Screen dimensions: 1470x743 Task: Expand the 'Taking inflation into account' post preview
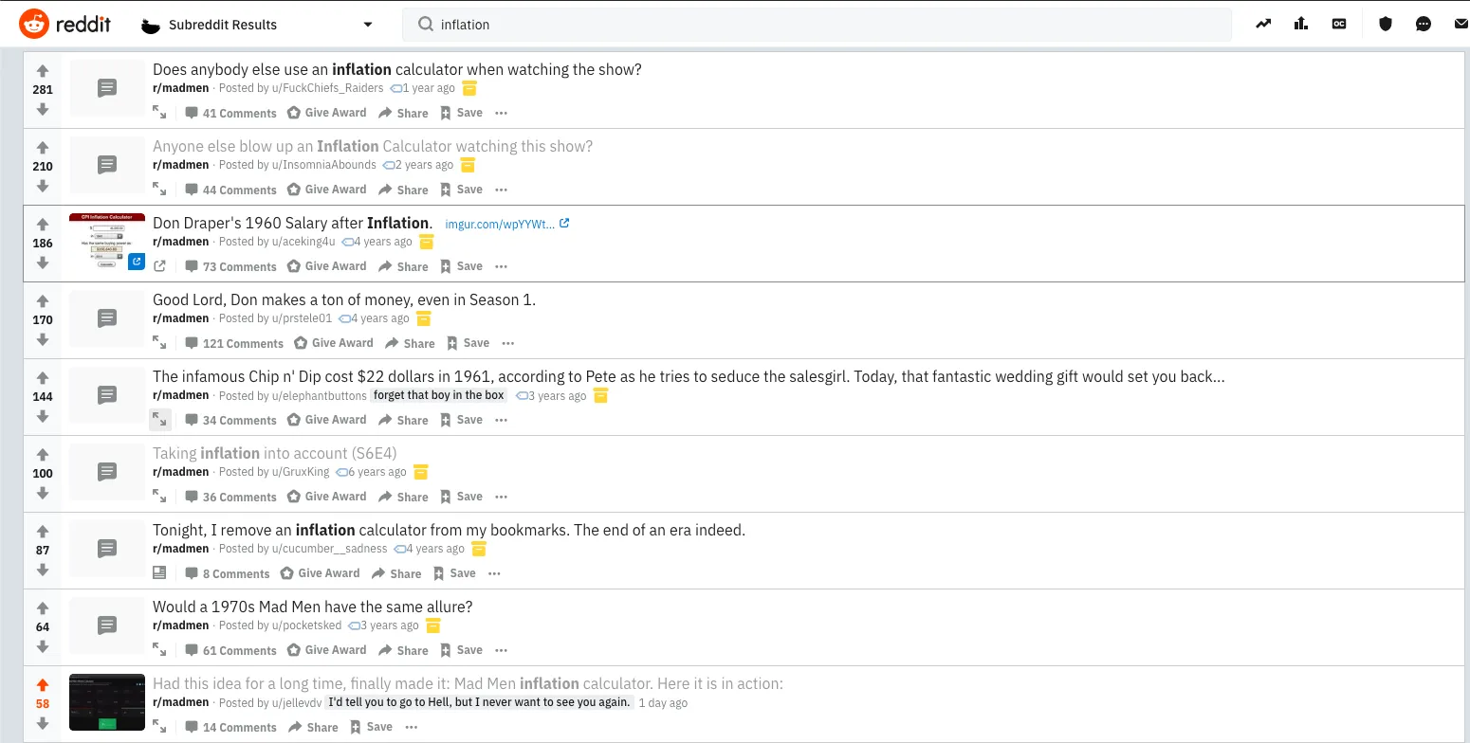pos(159,497)
